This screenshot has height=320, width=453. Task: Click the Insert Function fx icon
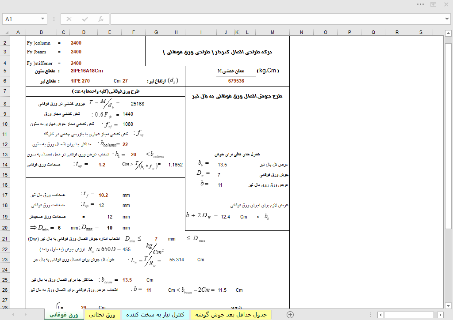[100, 19]
